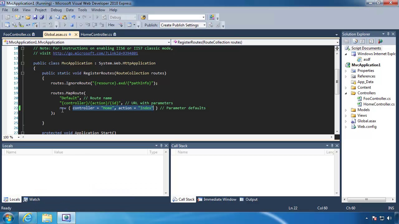Open Windows Explorer from the taskbar
This screenshot has width=399, height=224.
click(x=47, y=218)
